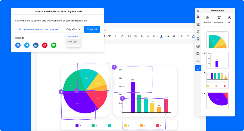Viewport: 244px width, 131px height.
Task: Click the Copy link button
Action: (92, 29)
